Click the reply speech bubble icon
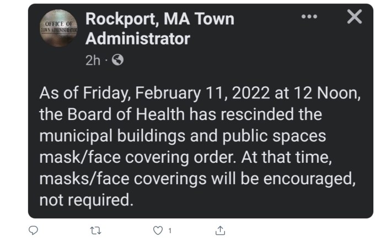Image resolution: width=386 pixels, height=243 pixels. (33, 230)
